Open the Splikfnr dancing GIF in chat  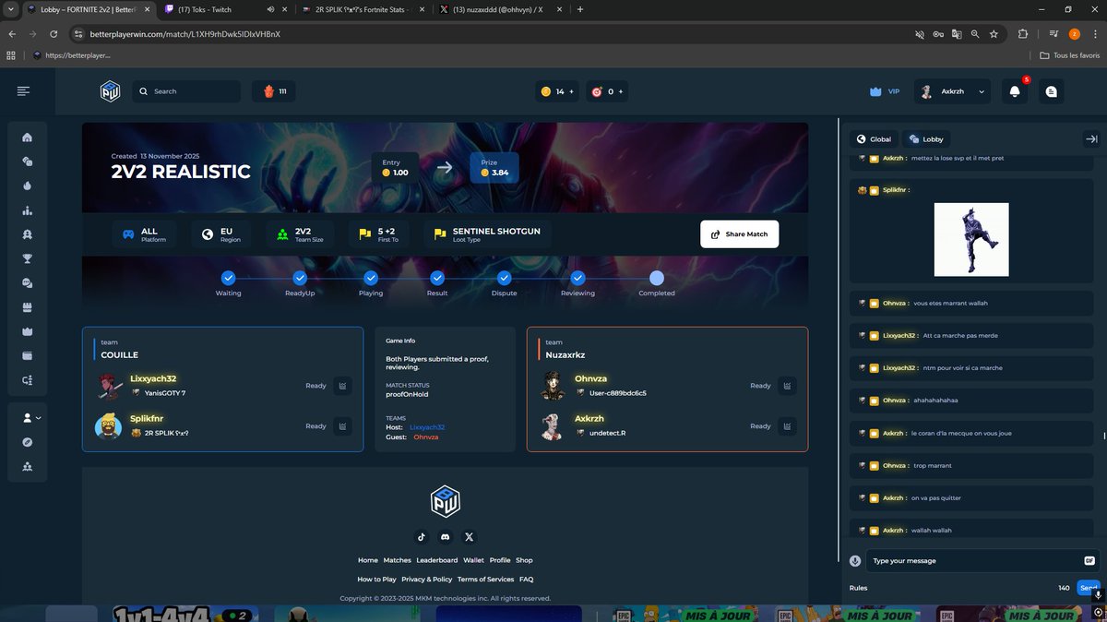[971, 239]
